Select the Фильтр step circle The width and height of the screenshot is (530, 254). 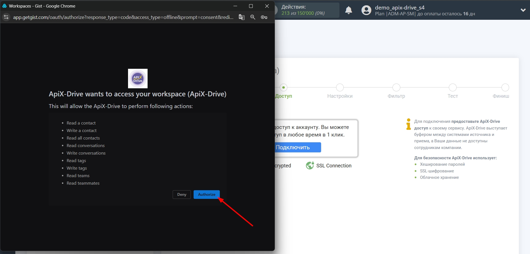pyautogui.click(x=396, y=87)
